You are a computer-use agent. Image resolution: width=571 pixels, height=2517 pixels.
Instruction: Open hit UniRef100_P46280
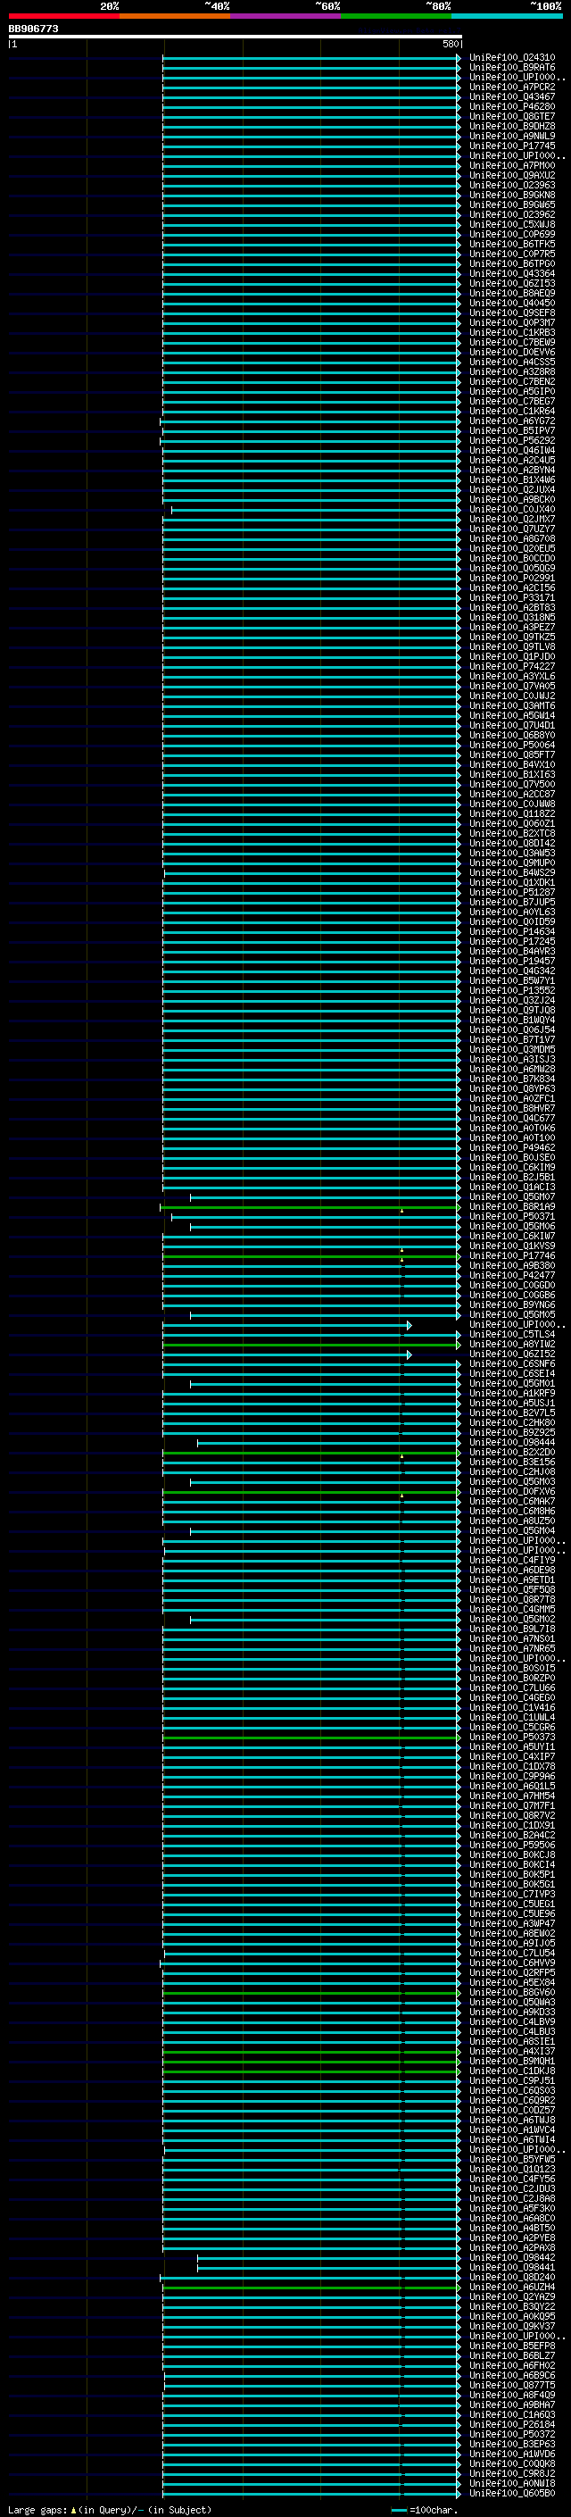[x=512, y=106]
